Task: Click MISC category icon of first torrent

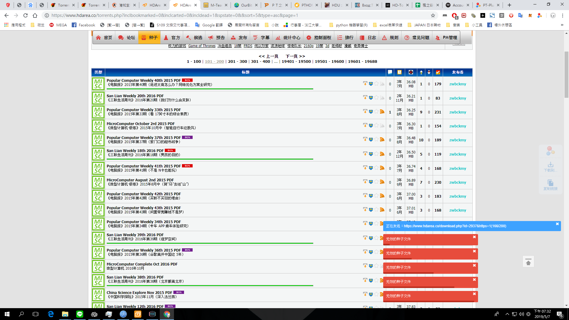Action: (98, 84)
